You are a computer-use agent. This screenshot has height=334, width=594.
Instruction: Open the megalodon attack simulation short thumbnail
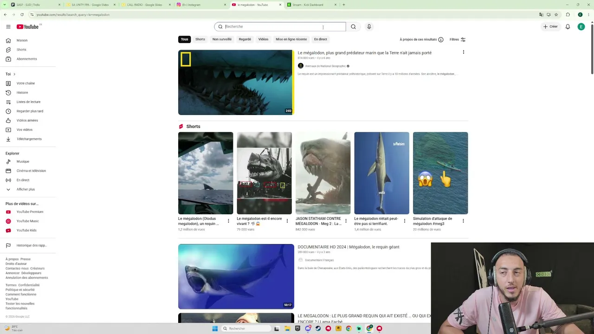click(440, 173)
